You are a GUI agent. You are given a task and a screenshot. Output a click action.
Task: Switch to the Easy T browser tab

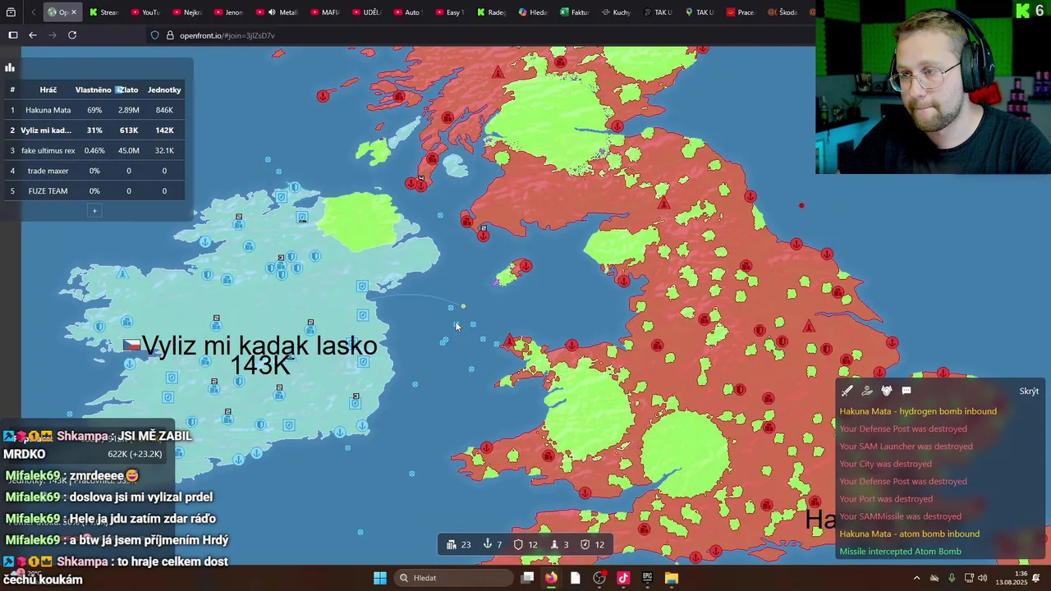pos(449,12)
